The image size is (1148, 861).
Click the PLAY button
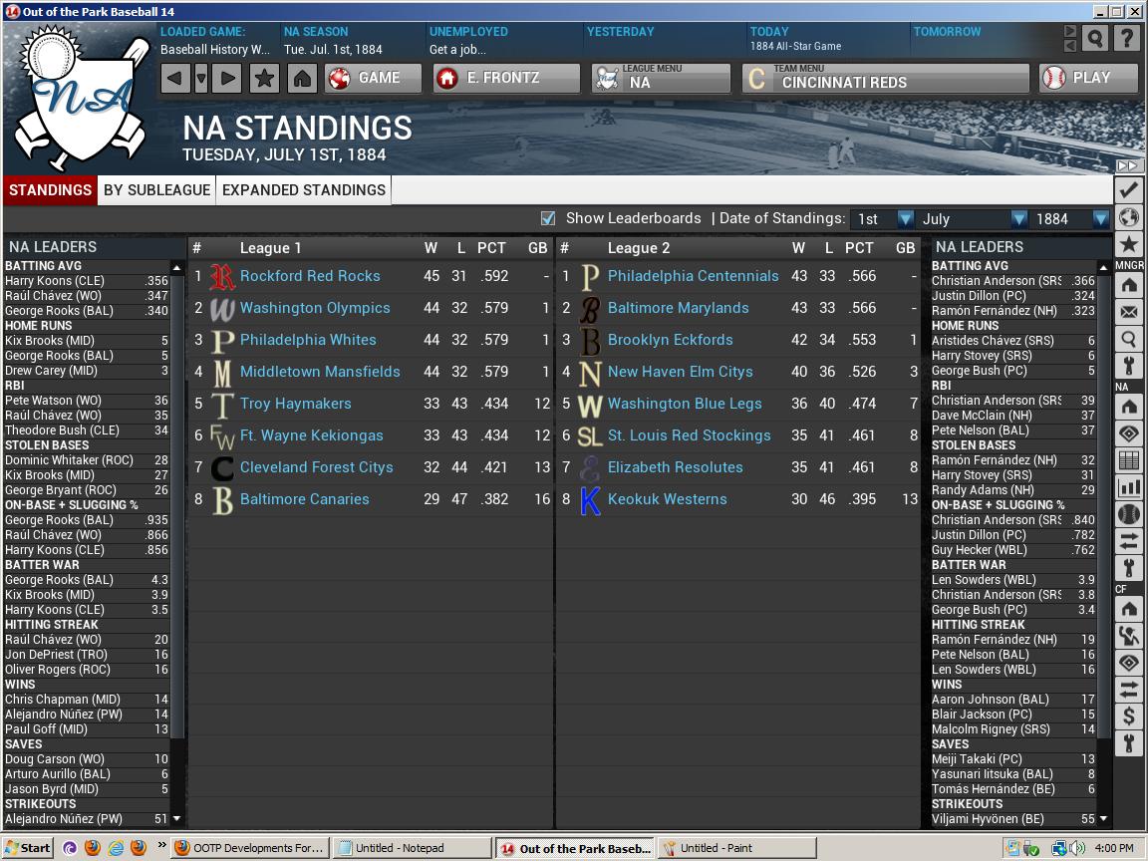coord(1087,79)
